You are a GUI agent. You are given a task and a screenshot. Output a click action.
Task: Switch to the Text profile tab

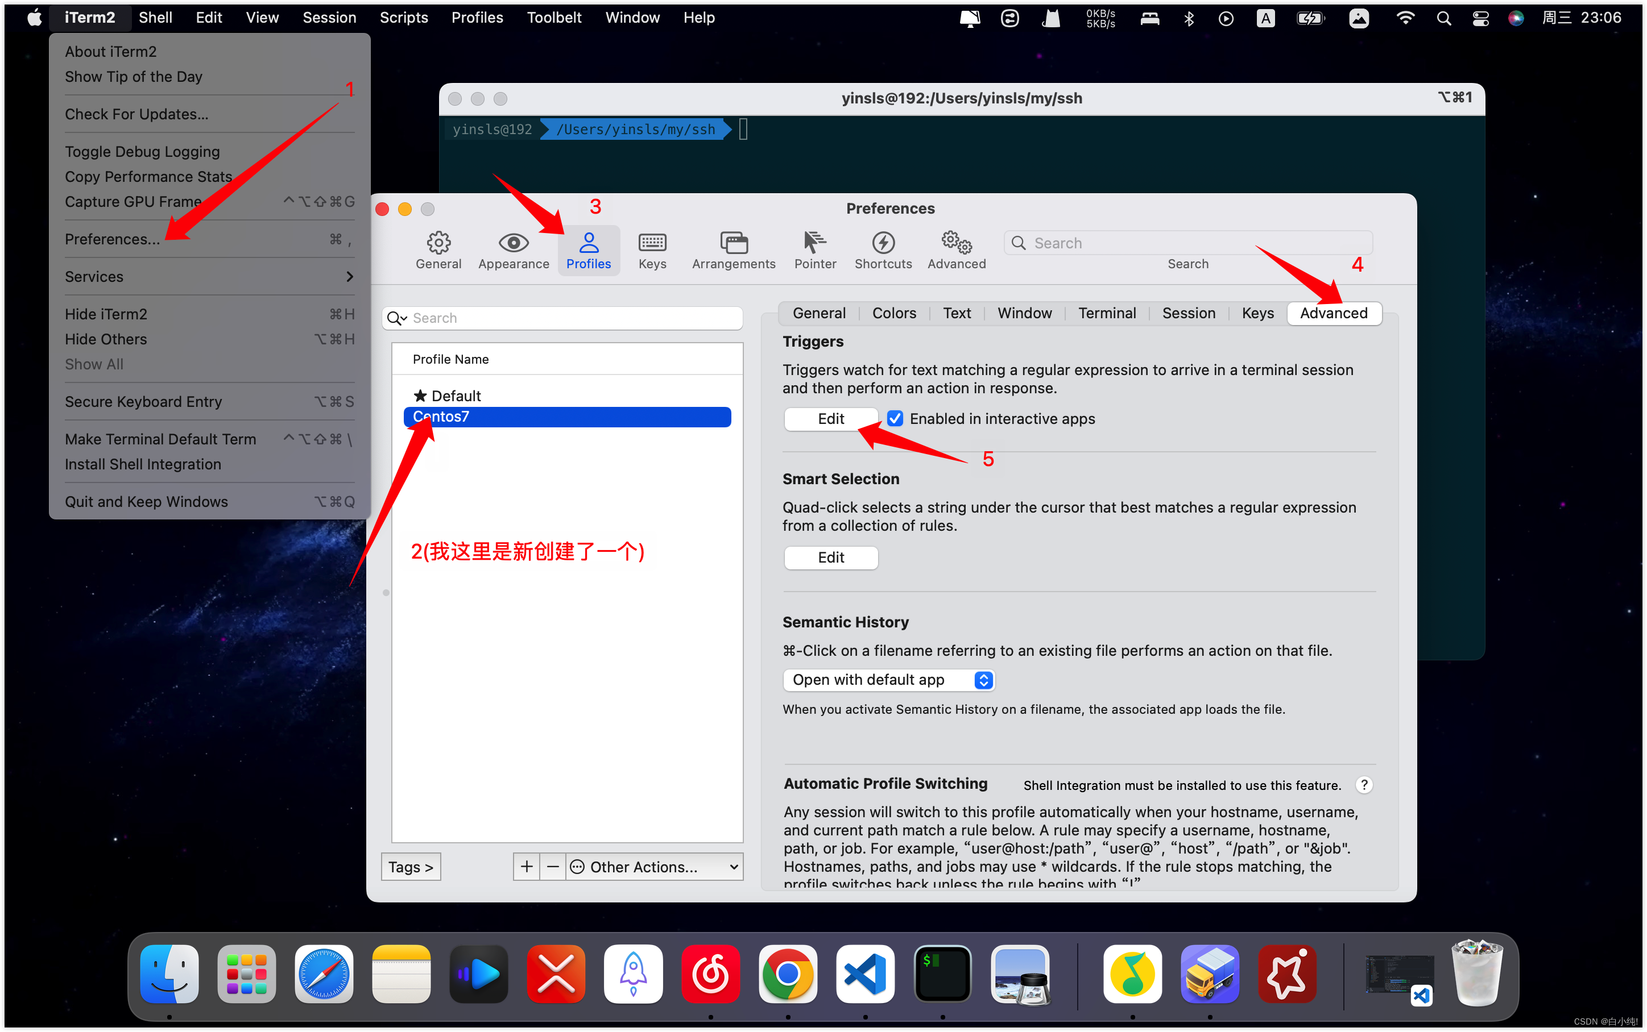[x=957, y=313]
